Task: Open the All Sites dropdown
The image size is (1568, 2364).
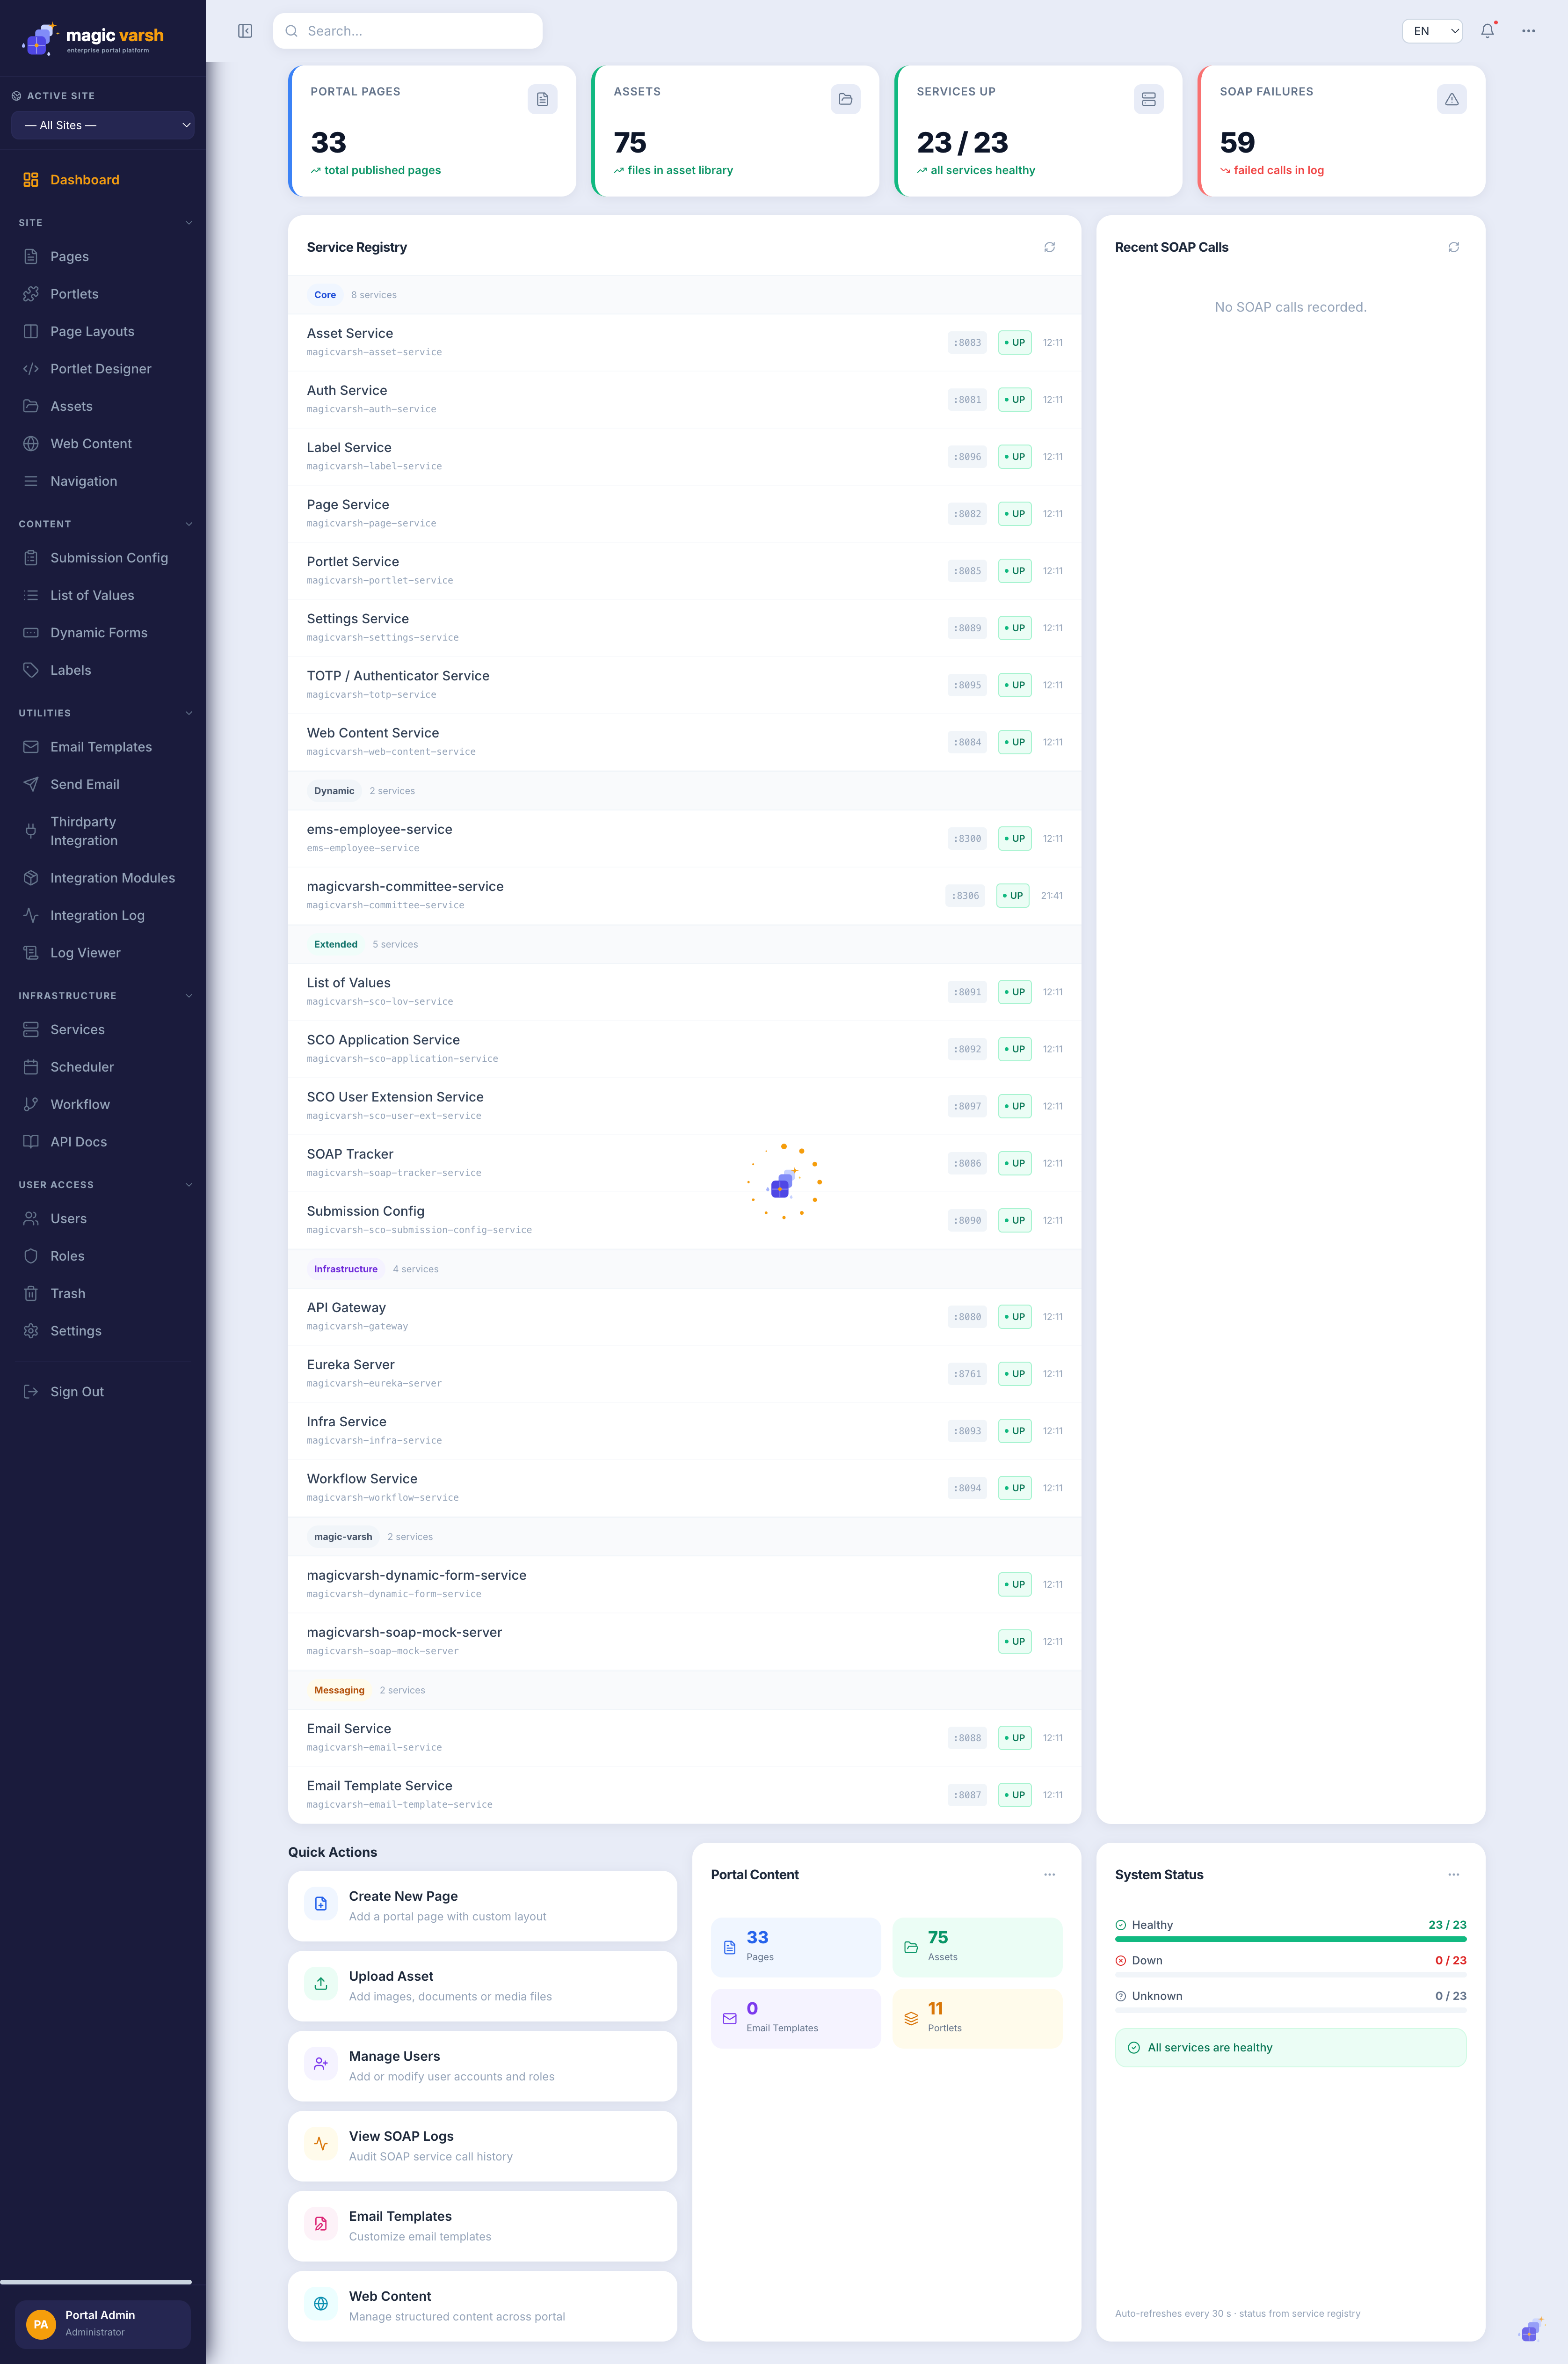Action: click(102, 125)
